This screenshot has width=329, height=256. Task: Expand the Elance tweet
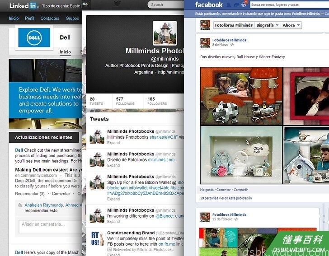point(113,221)
